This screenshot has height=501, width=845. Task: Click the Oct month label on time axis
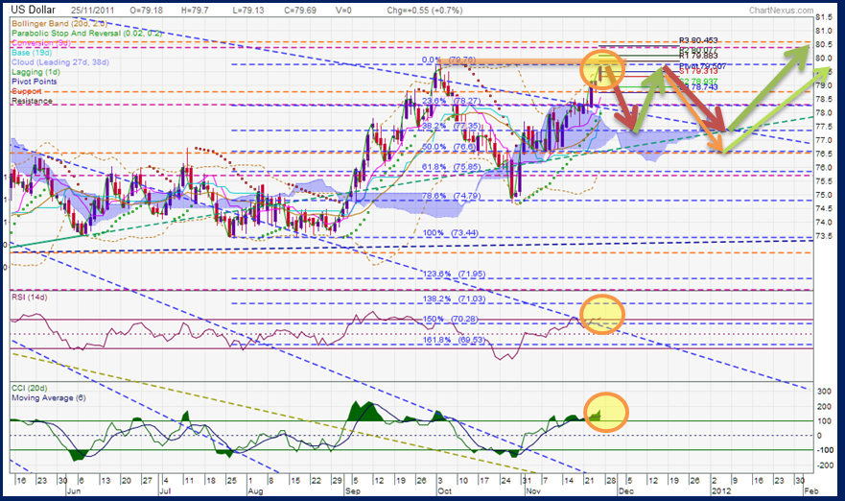445,491
